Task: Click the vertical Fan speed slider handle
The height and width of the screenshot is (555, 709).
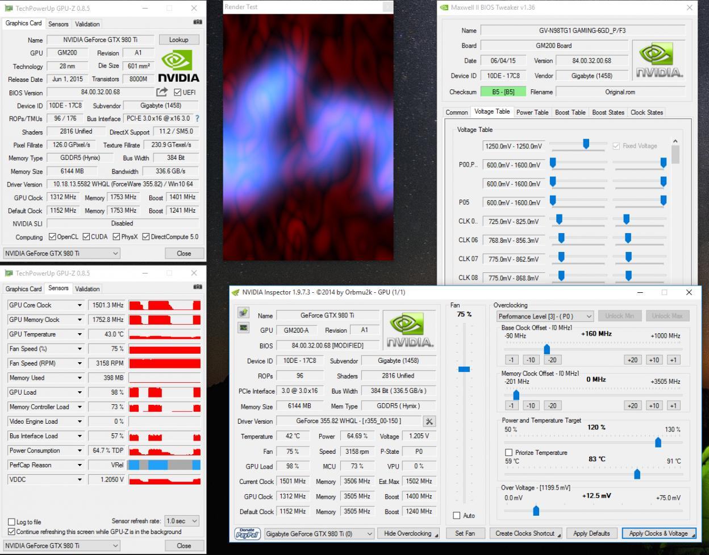Action: [x=464, y=369]
